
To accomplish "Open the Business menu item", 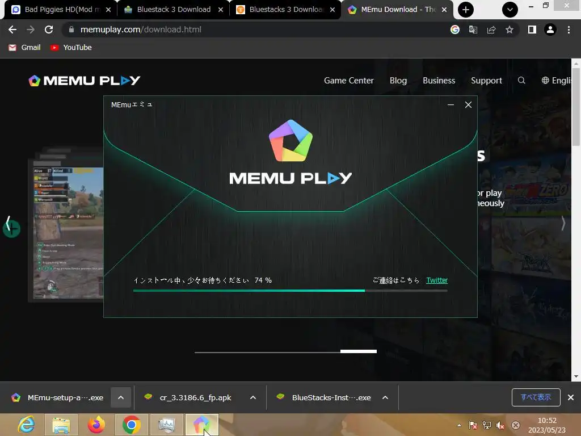I will click(x=439, y=81).
